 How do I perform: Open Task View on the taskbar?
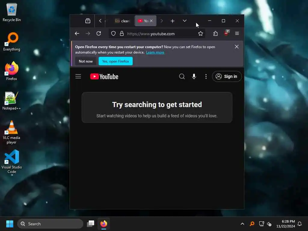91,224
